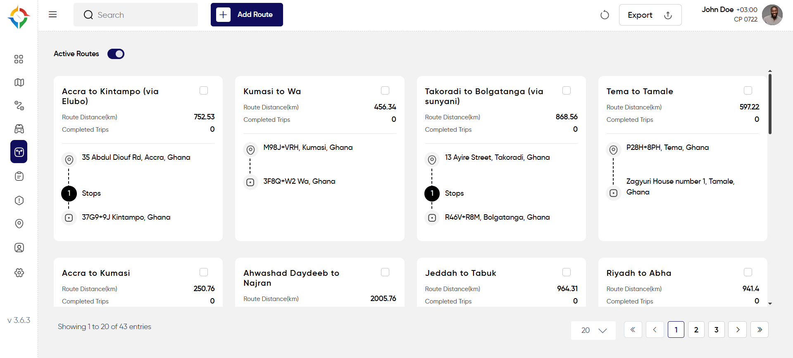
Task: Toggle the hamburger menu
Action: [52, 14]
